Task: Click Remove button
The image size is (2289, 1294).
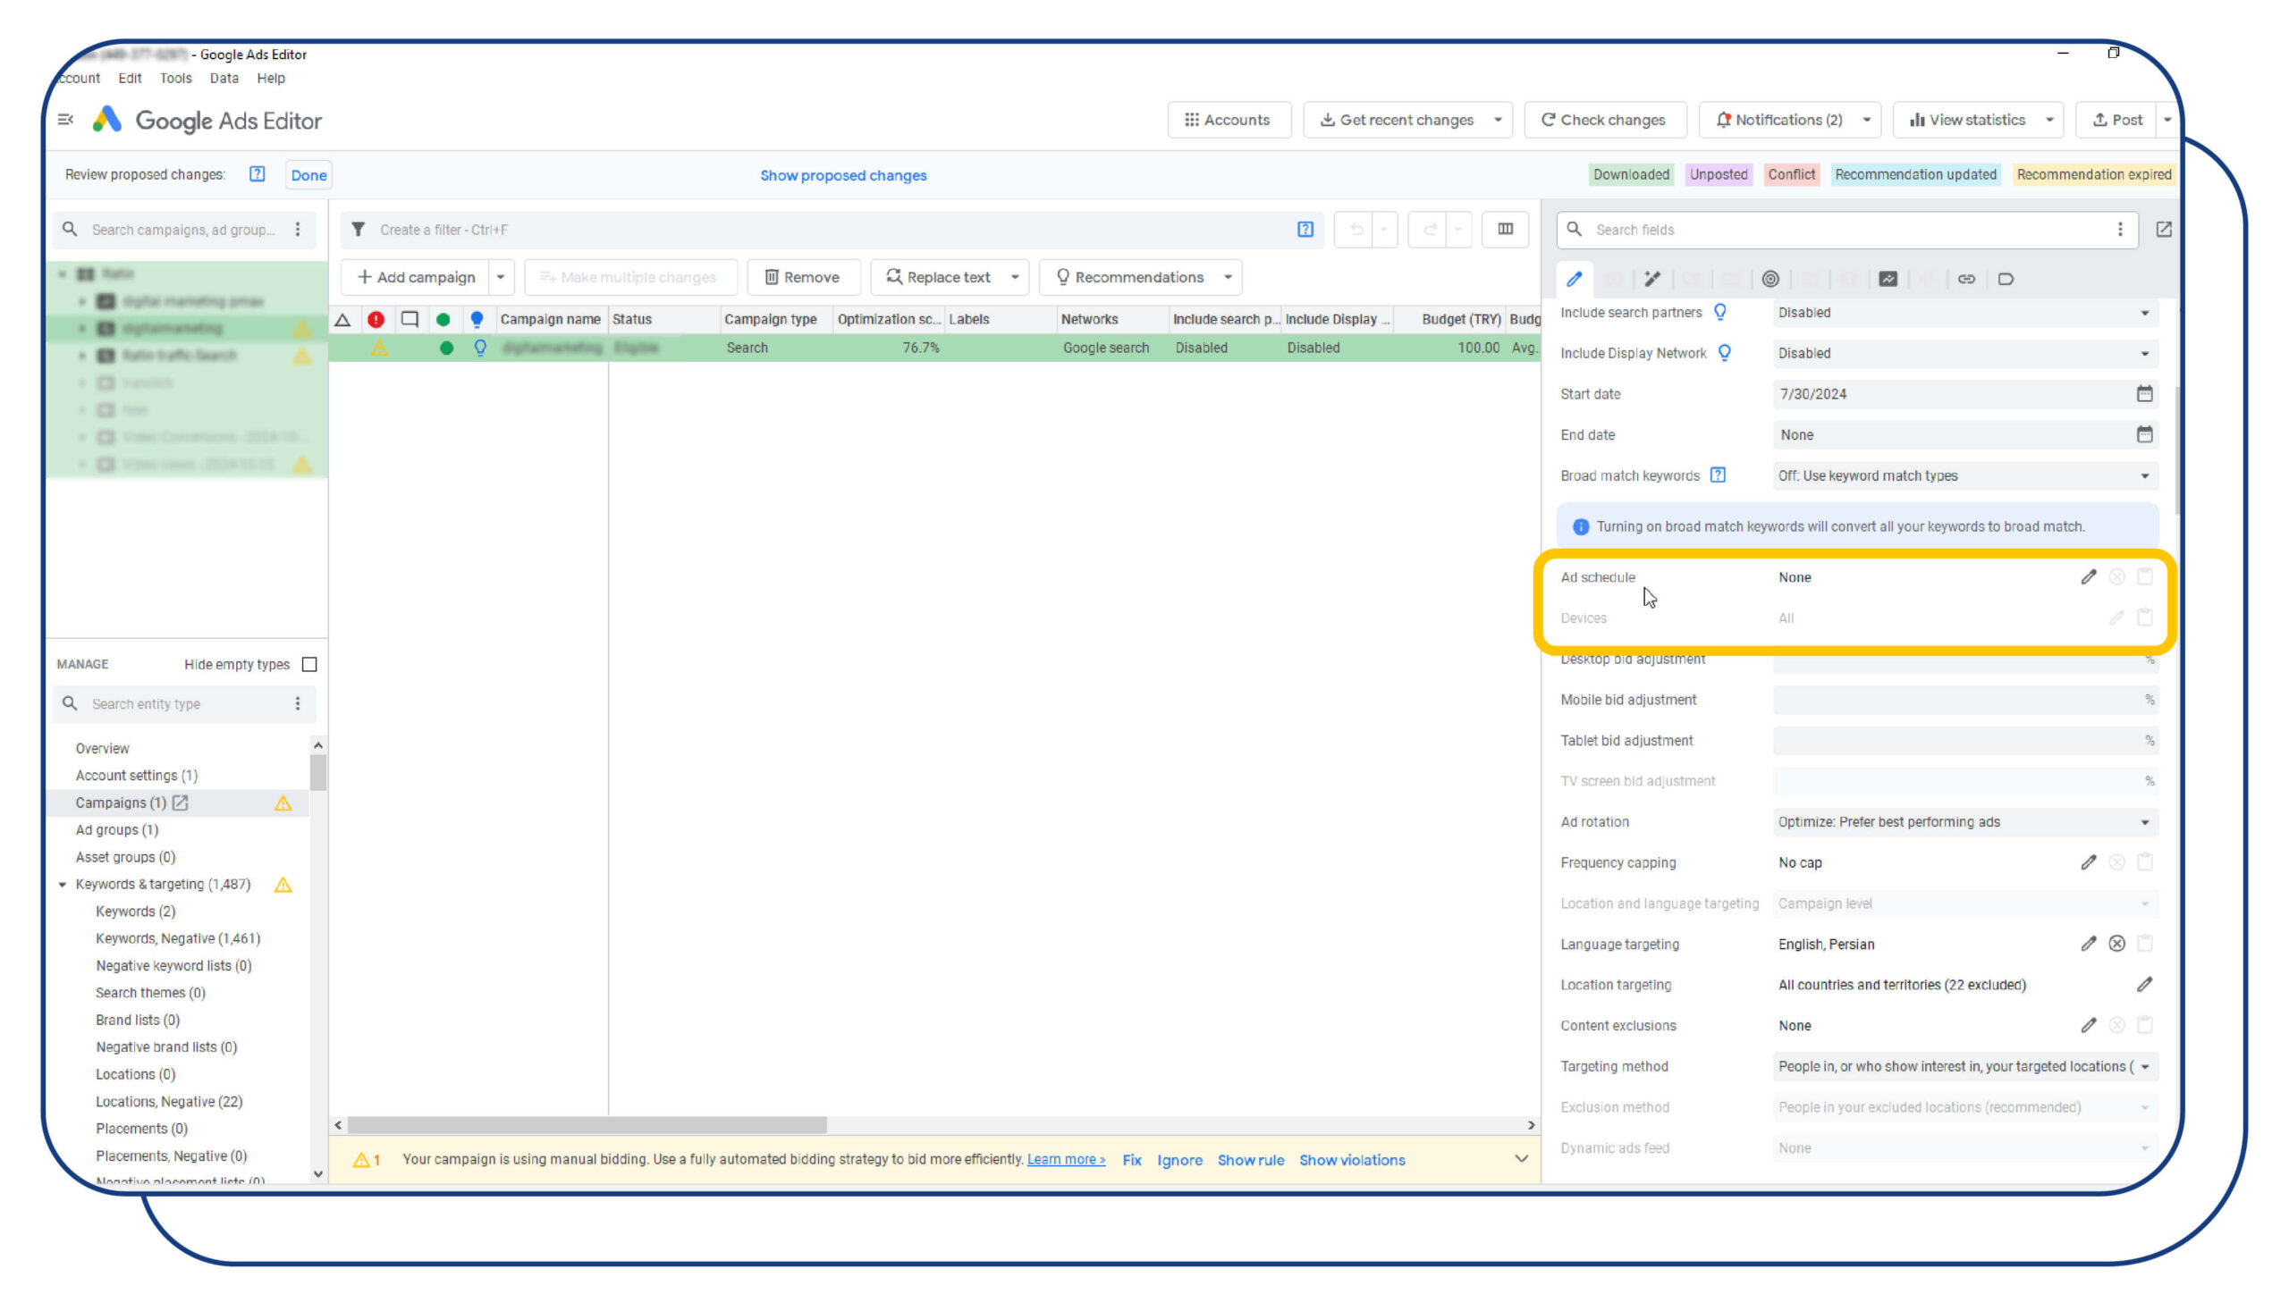Action: tap(802, 277)
